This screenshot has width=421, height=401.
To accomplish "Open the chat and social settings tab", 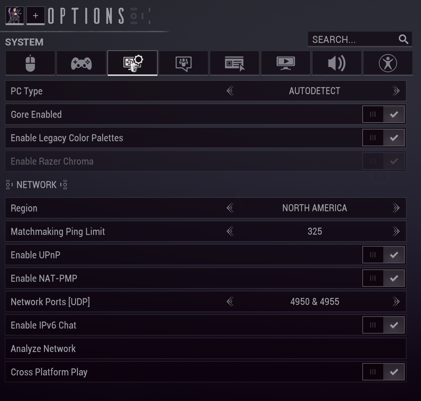I will (x=183, y=63).
